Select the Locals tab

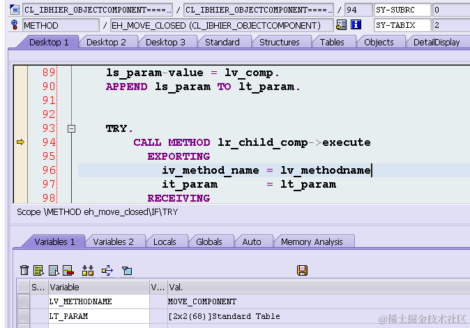[x=165, y=242]
